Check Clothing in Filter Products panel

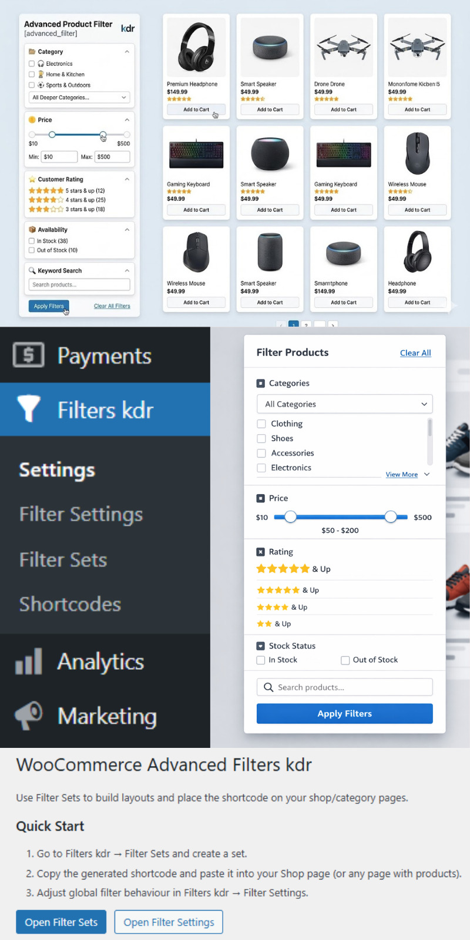point(261,424)
